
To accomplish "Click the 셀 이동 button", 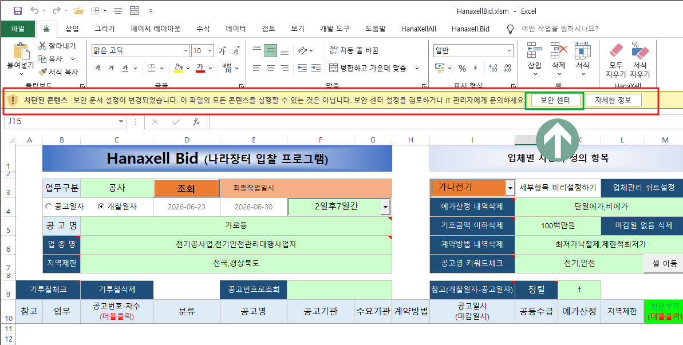I will 663,263.
